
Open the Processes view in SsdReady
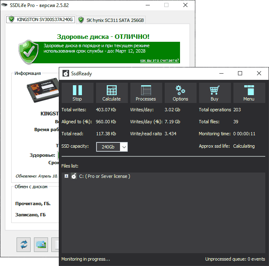tap(146, 93)
